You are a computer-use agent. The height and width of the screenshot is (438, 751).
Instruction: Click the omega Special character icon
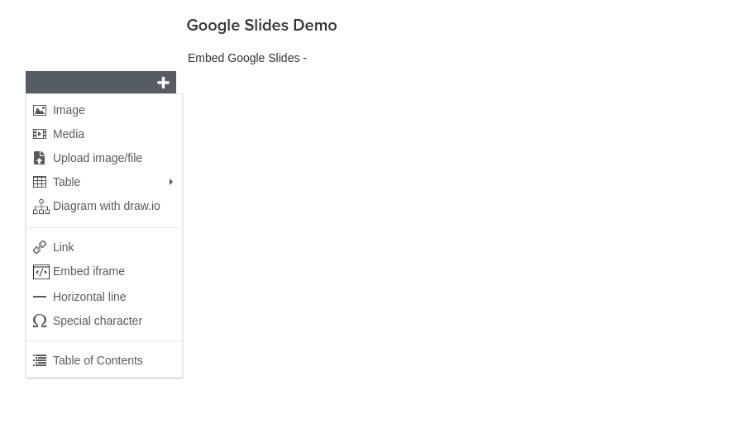40,321
